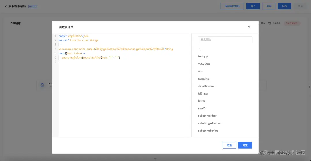
Task: Click line number 7 in editor gutter
Action: [55, 62]
